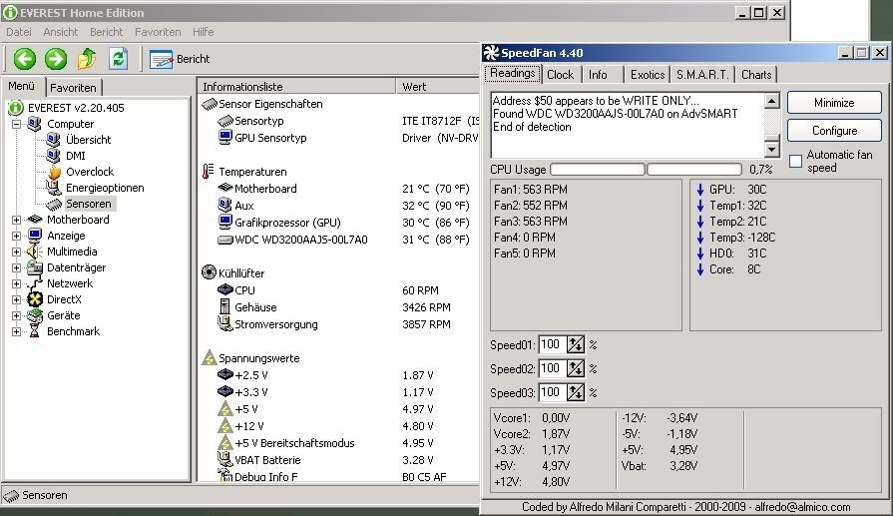The height and width of the screenshot is (516, 893).
Task: Click the Motherboard icon in the tree
Action: point(35,220)
